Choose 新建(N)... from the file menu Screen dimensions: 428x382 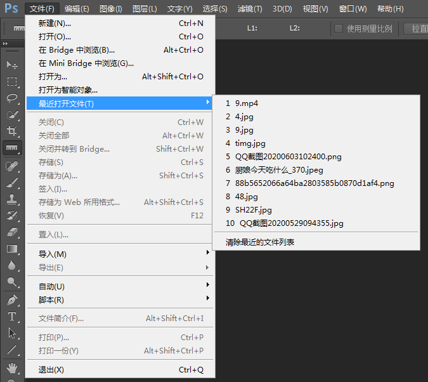pyautogui.click(x=119, y=23)
